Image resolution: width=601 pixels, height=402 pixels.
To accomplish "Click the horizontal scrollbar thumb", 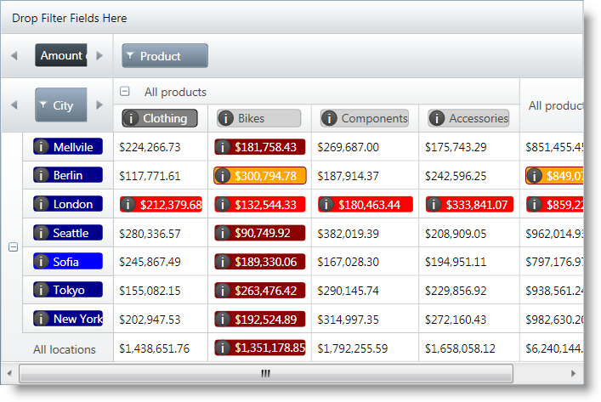I will (265, 373).
